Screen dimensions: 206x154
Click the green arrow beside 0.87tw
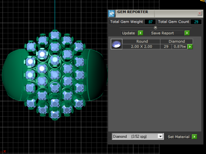[190, 47]
